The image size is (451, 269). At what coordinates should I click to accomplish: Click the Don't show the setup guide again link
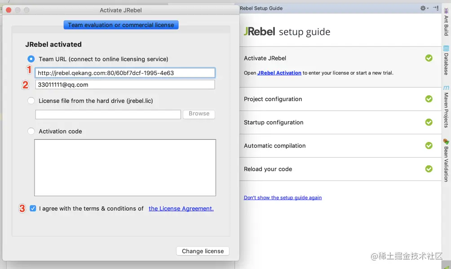[x=283, y=198]
